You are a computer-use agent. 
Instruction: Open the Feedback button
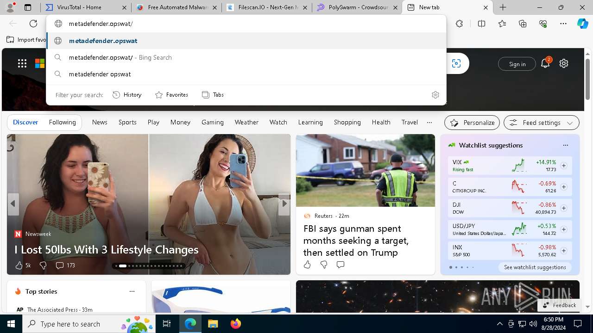(x=559, y=305)
